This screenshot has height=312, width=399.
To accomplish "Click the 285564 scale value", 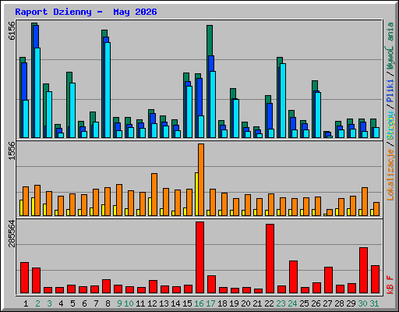I will (x=12, y=233).
